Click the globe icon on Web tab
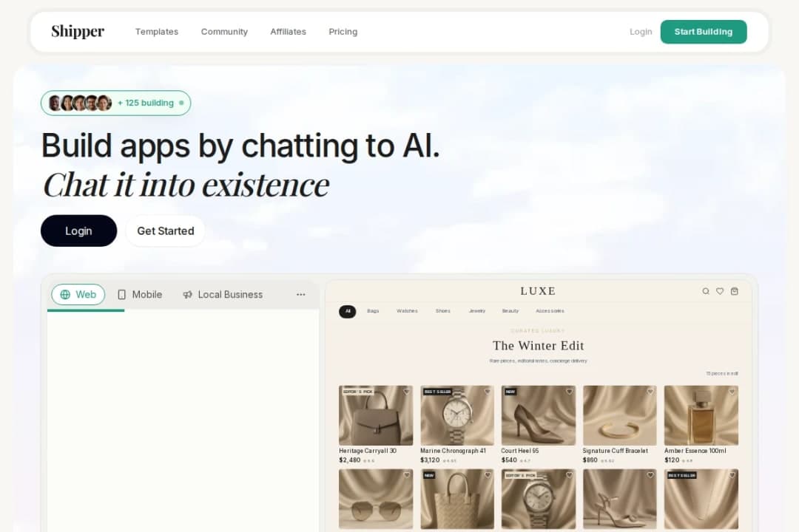799x532 pixels. click(65, 294)
